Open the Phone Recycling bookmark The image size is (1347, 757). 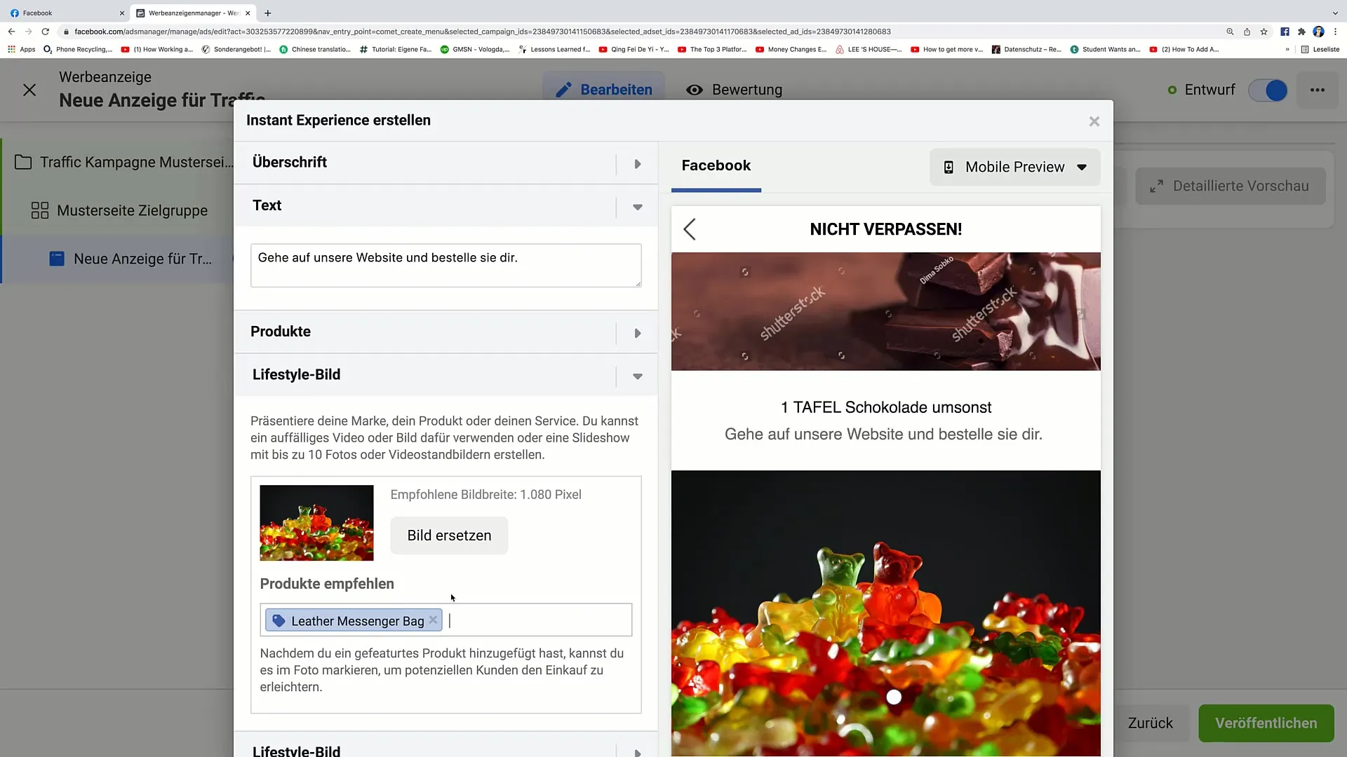(78, 49)
